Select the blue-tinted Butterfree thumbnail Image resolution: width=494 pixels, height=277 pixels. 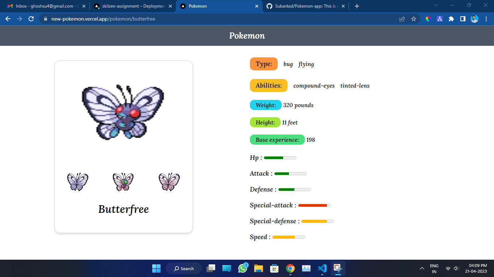point(78,182)
